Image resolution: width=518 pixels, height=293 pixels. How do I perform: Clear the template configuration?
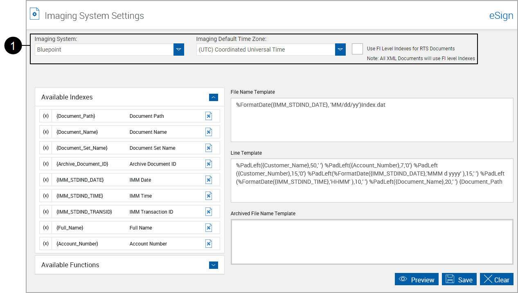[x=496, y=279]
